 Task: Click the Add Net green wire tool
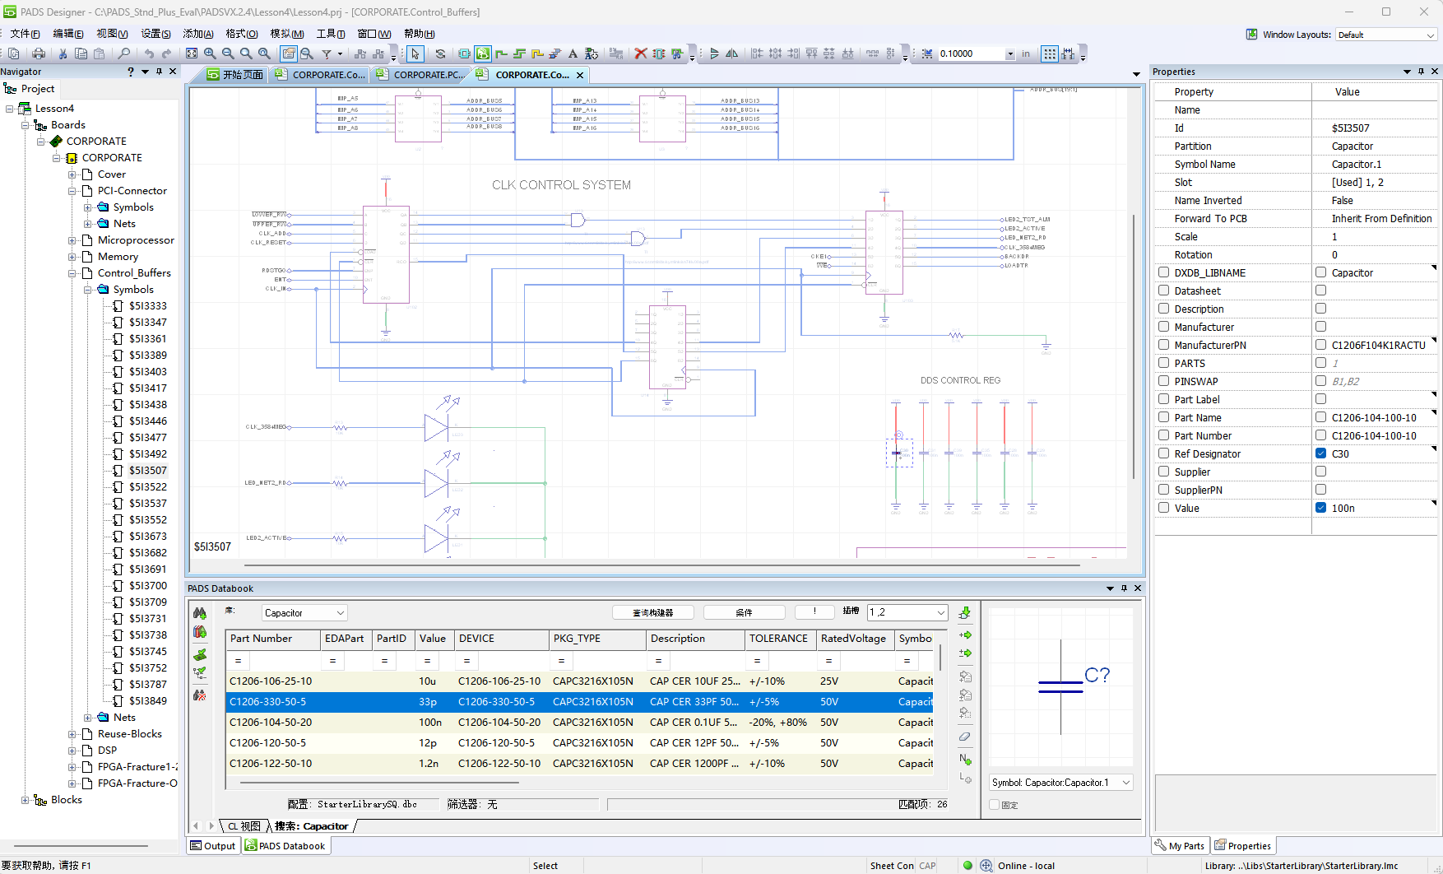501,53
